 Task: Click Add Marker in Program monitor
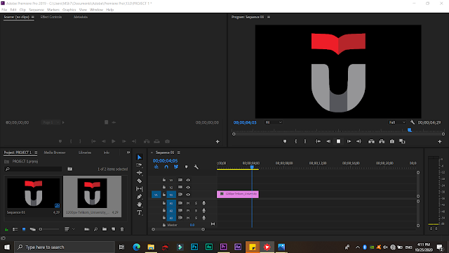tap(285, 141)
